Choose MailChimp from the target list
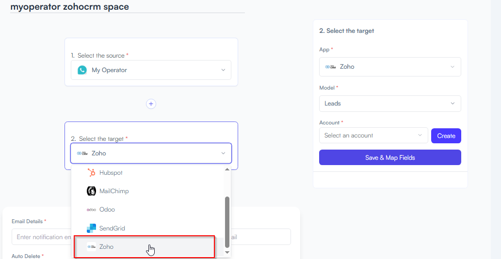The image size is (501, 259). coord(147,191)
